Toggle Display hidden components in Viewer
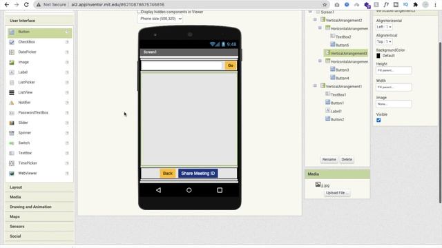442x248 pixels. (139, 12)
